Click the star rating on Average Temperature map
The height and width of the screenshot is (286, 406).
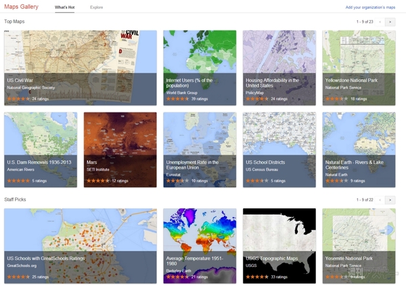point(177,277)
